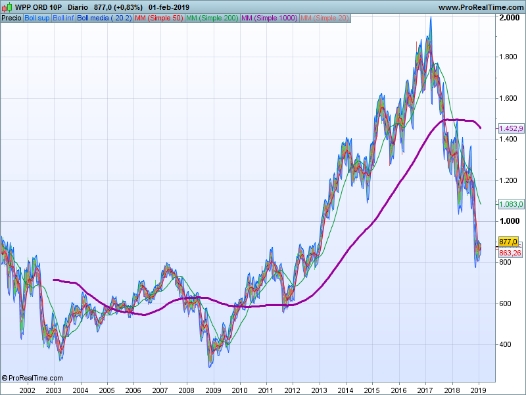Click the 2007 year on the time axis
This screenshot has height=395, width=526.
tap(160, 390)
